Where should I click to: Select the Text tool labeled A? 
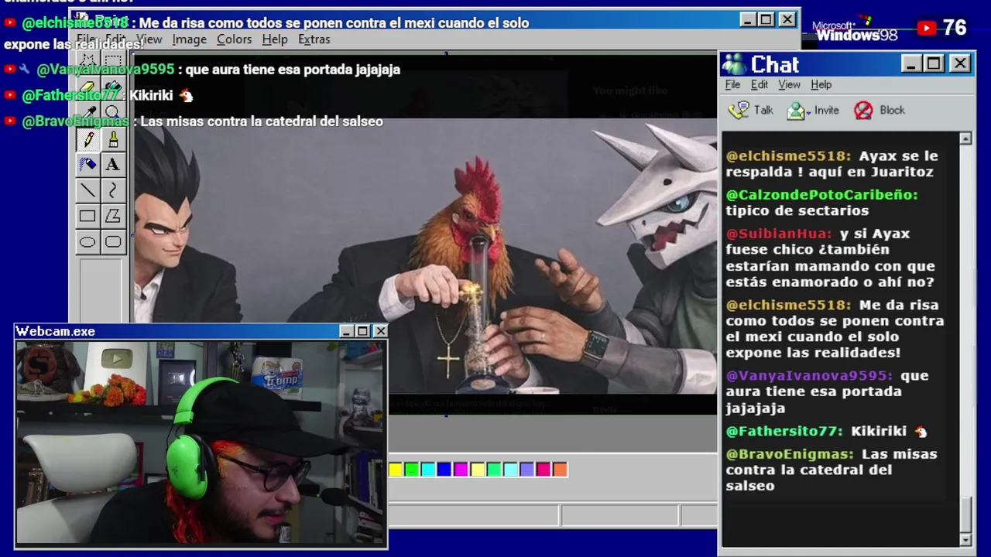113,165
